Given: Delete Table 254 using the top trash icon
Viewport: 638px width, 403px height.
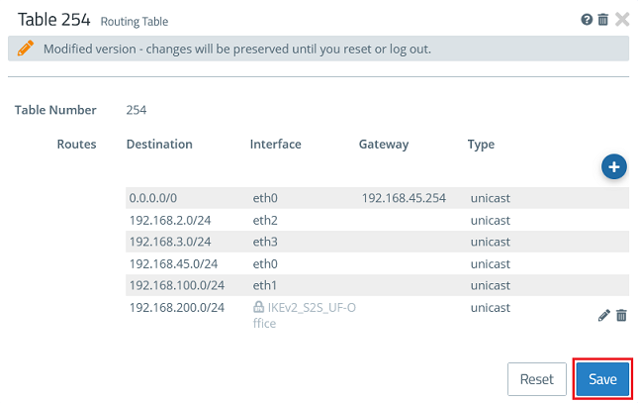Looking at the screenshot, I should click(x=602, y=20).
